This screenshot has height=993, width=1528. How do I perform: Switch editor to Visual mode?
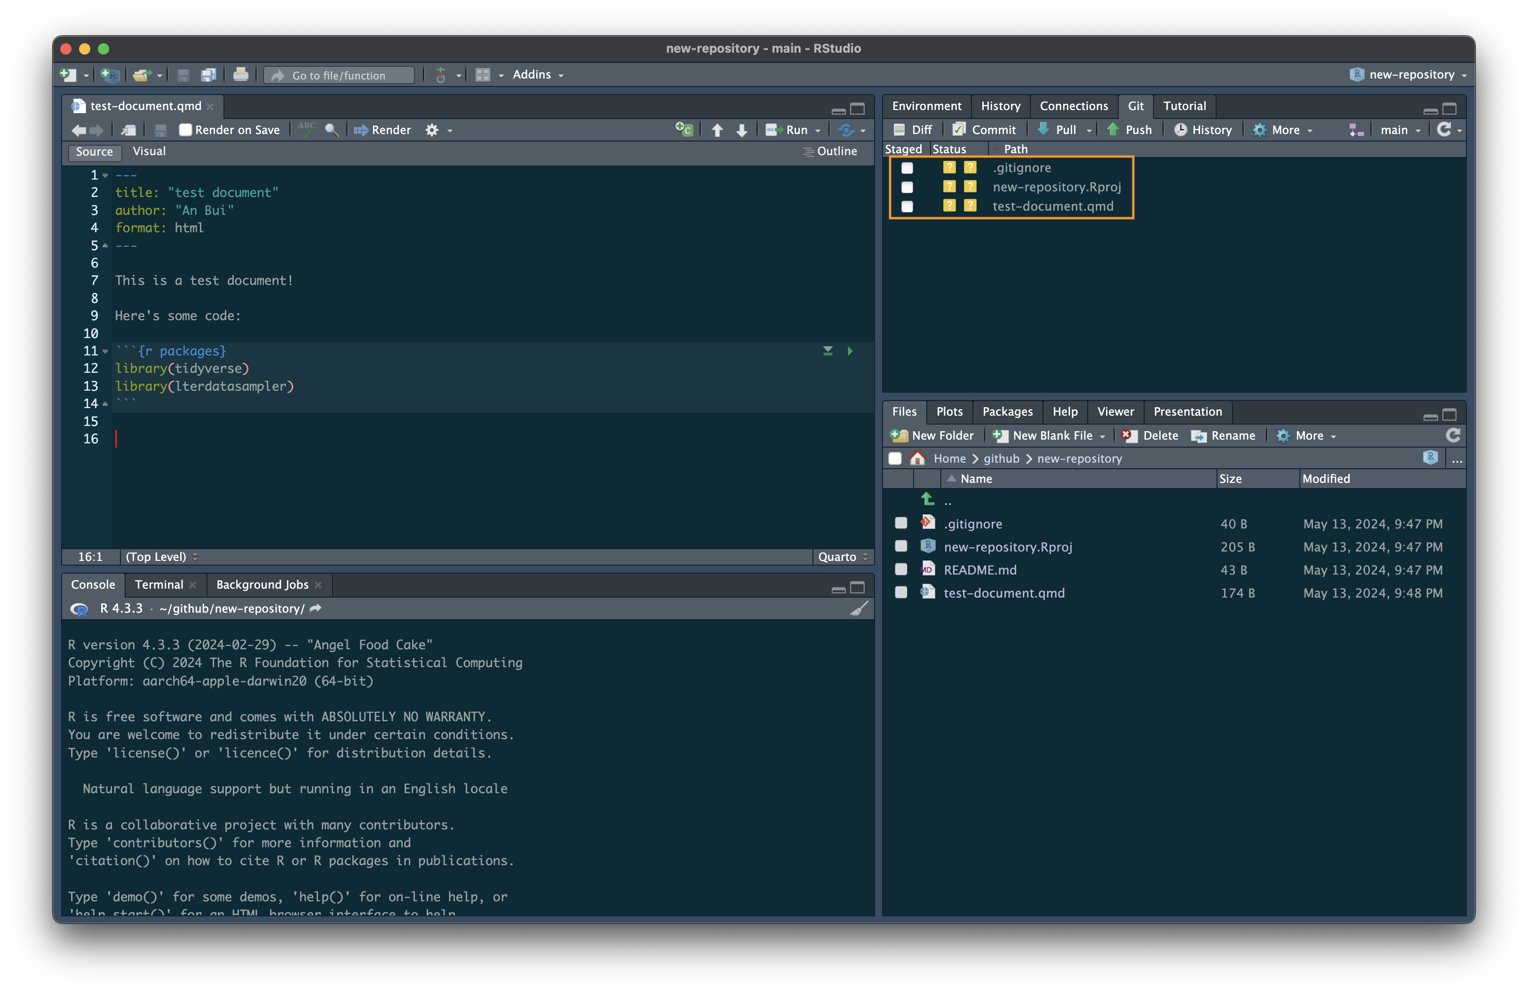(x=149, y=151)
